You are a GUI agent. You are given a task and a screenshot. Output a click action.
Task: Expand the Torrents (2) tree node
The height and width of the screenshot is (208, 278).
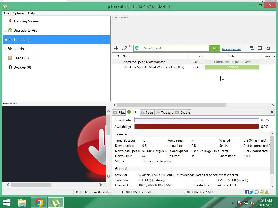pos(6,40)
